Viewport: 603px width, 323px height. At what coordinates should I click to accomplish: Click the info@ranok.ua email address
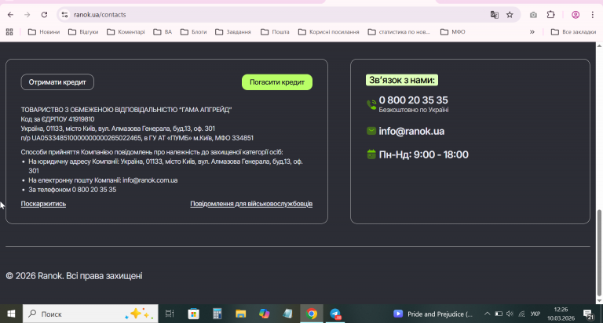pyautogui.click(x=411, y=131)
